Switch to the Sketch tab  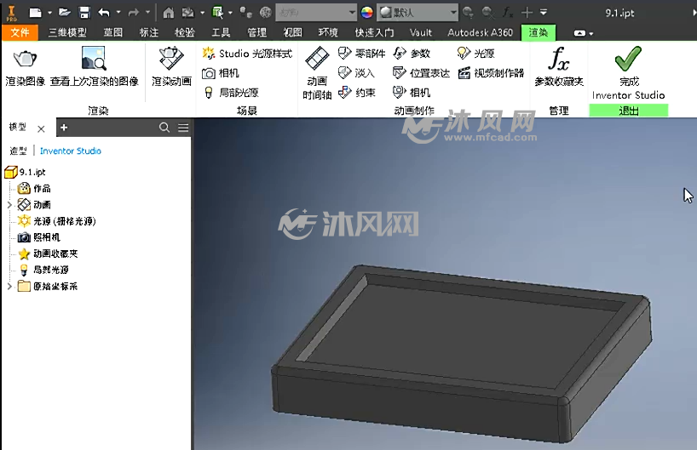[x=113, y=32]
